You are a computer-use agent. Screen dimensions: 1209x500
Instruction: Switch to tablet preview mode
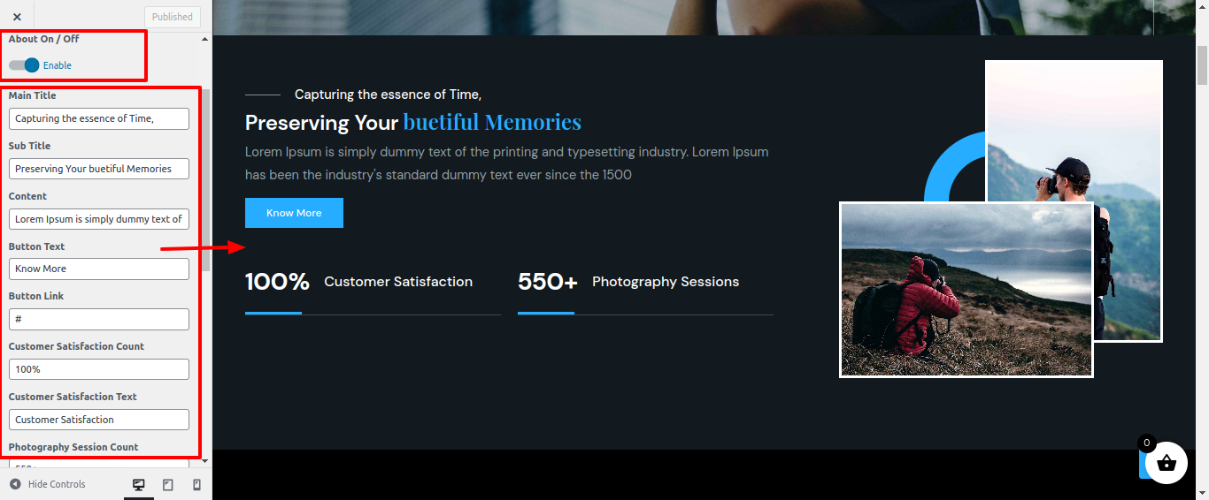tap(168, 484)
